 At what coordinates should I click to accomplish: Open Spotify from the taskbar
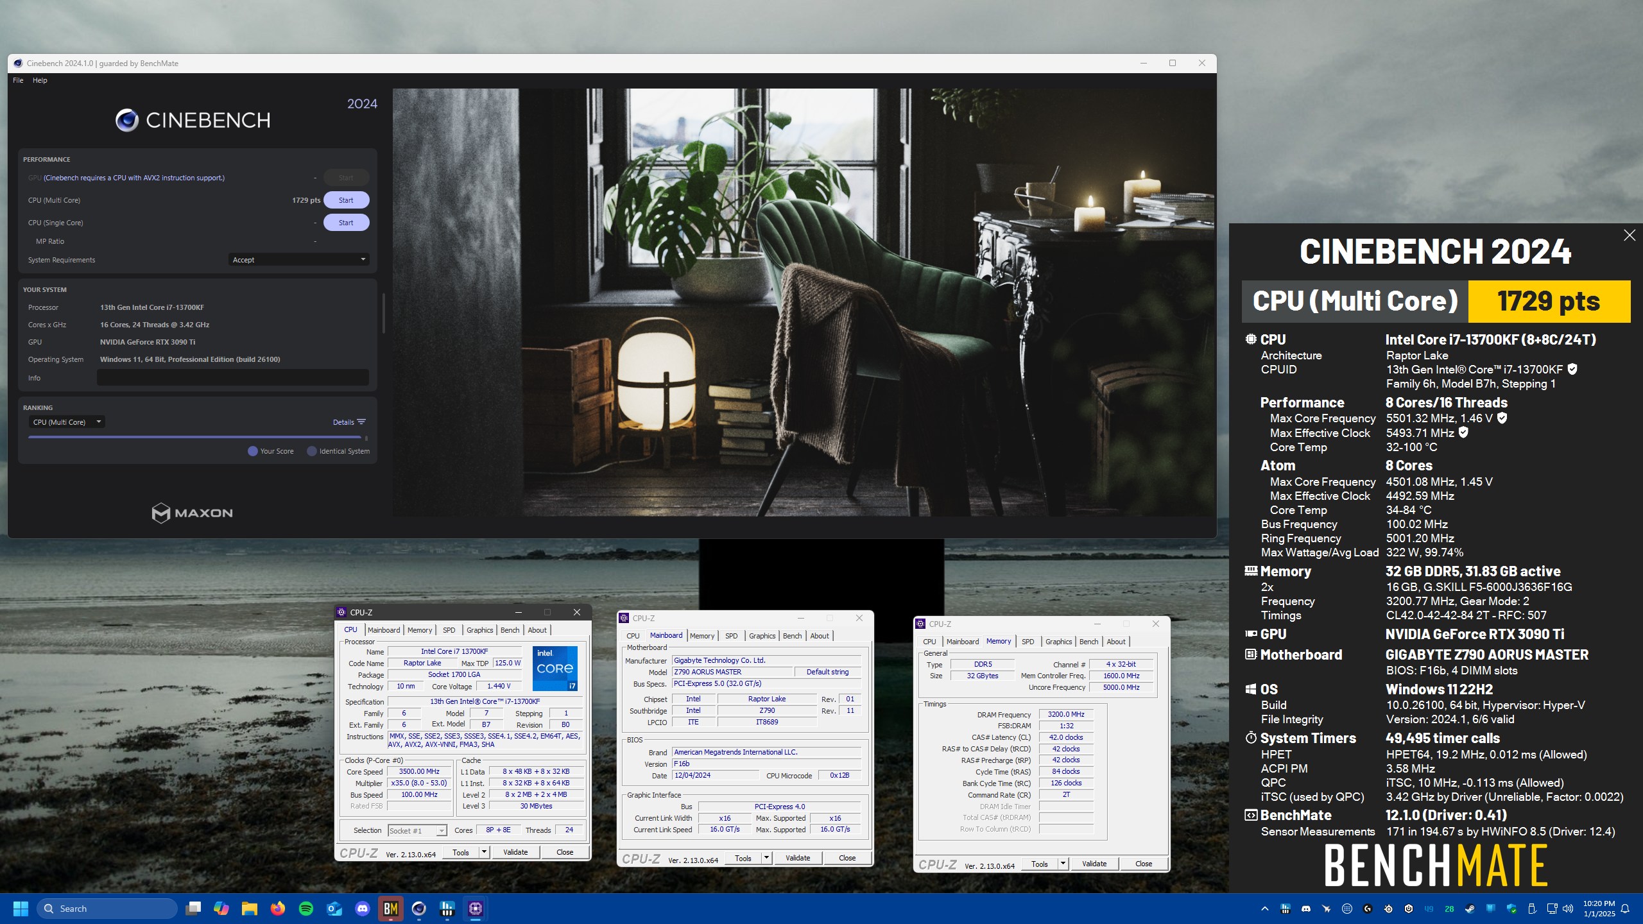click(x=306, y=909)
